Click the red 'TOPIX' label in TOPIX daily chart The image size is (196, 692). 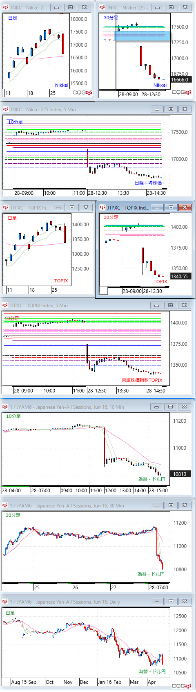(61, 281)
